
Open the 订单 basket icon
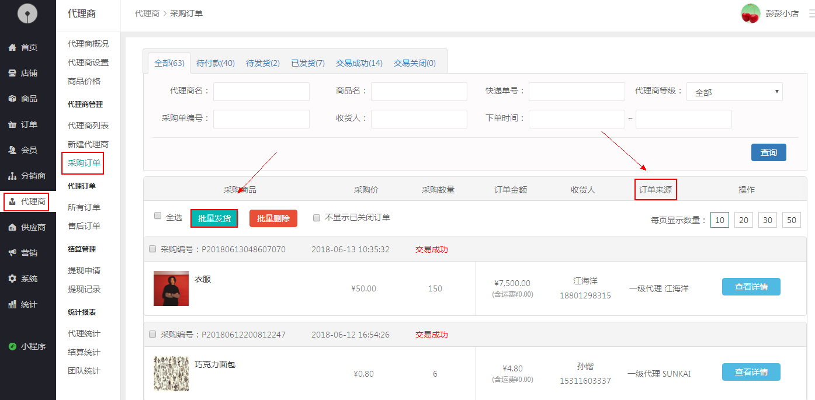coord(12,124)
